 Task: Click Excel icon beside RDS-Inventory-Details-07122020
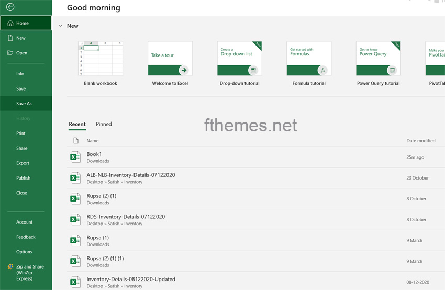75,220
